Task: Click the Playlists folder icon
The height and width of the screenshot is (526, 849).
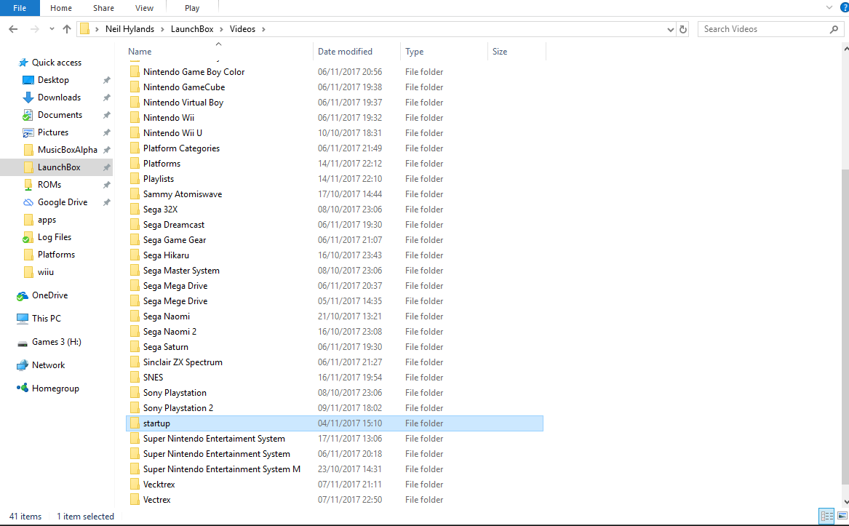Action: click(135, 179)
